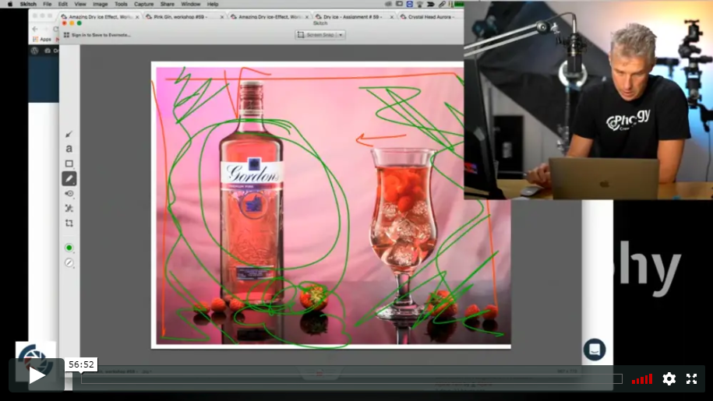This screenshot has height=401, width=713.
Task: Open the Edit menu
Action: [63, 4]
